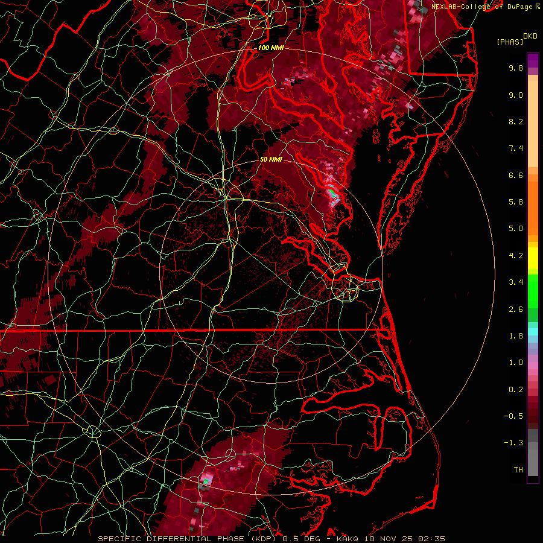Click the green KDP core near the 50 NMI ring
Image resolution: width=543 pixels, height=543 pixels.
(x=332, y=191)
